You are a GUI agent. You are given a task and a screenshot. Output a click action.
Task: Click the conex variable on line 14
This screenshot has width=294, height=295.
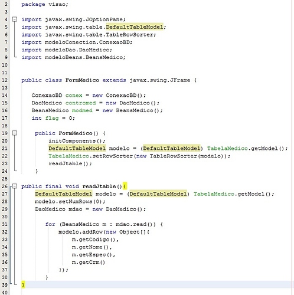[x=74, y=96]
